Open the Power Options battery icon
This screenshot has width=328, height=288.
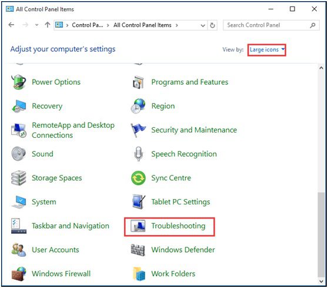(19, 82)
